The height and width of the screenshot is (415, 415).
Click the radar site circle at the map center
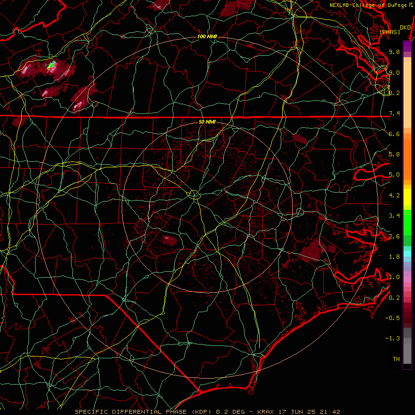(x=194, y=195)
